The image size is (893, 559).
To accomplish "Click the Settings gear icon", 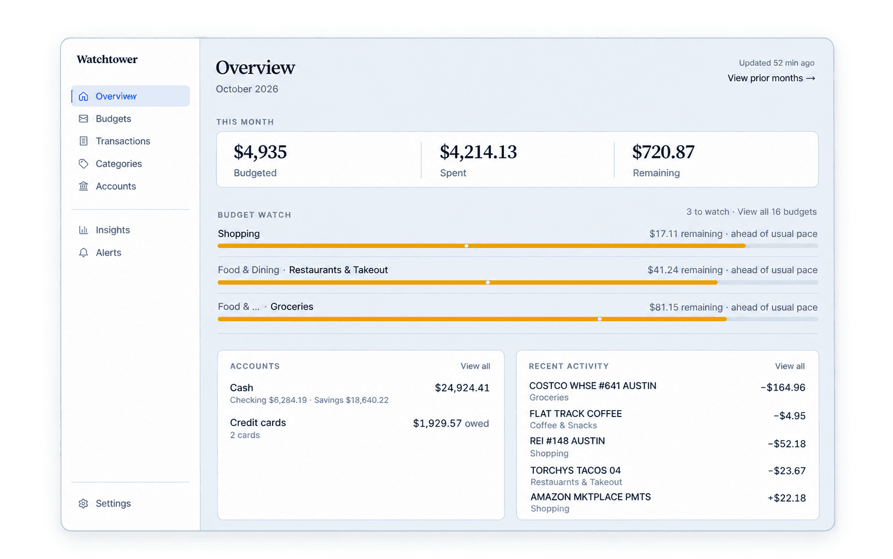I will pyautogui.click(x=83, y=503).
